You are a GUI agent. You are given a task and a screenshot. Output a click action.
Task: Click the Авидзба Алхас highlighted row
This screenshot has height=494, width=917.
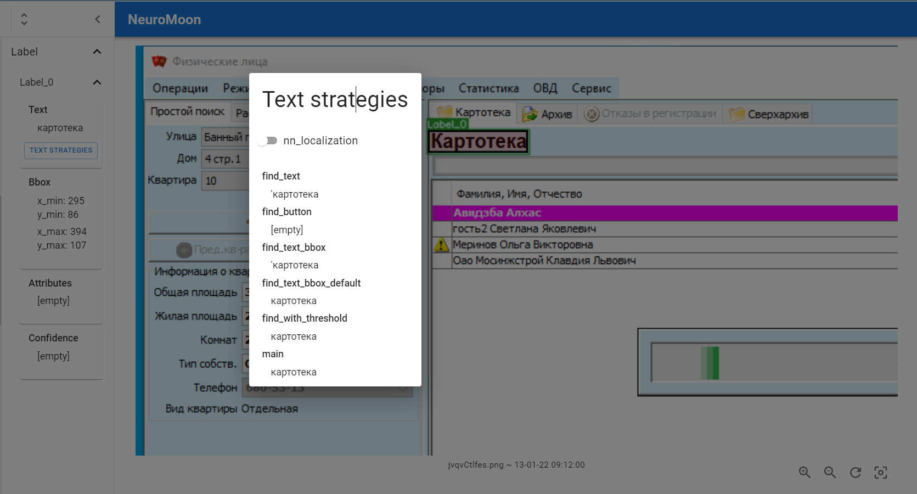[x=665, y=213]
